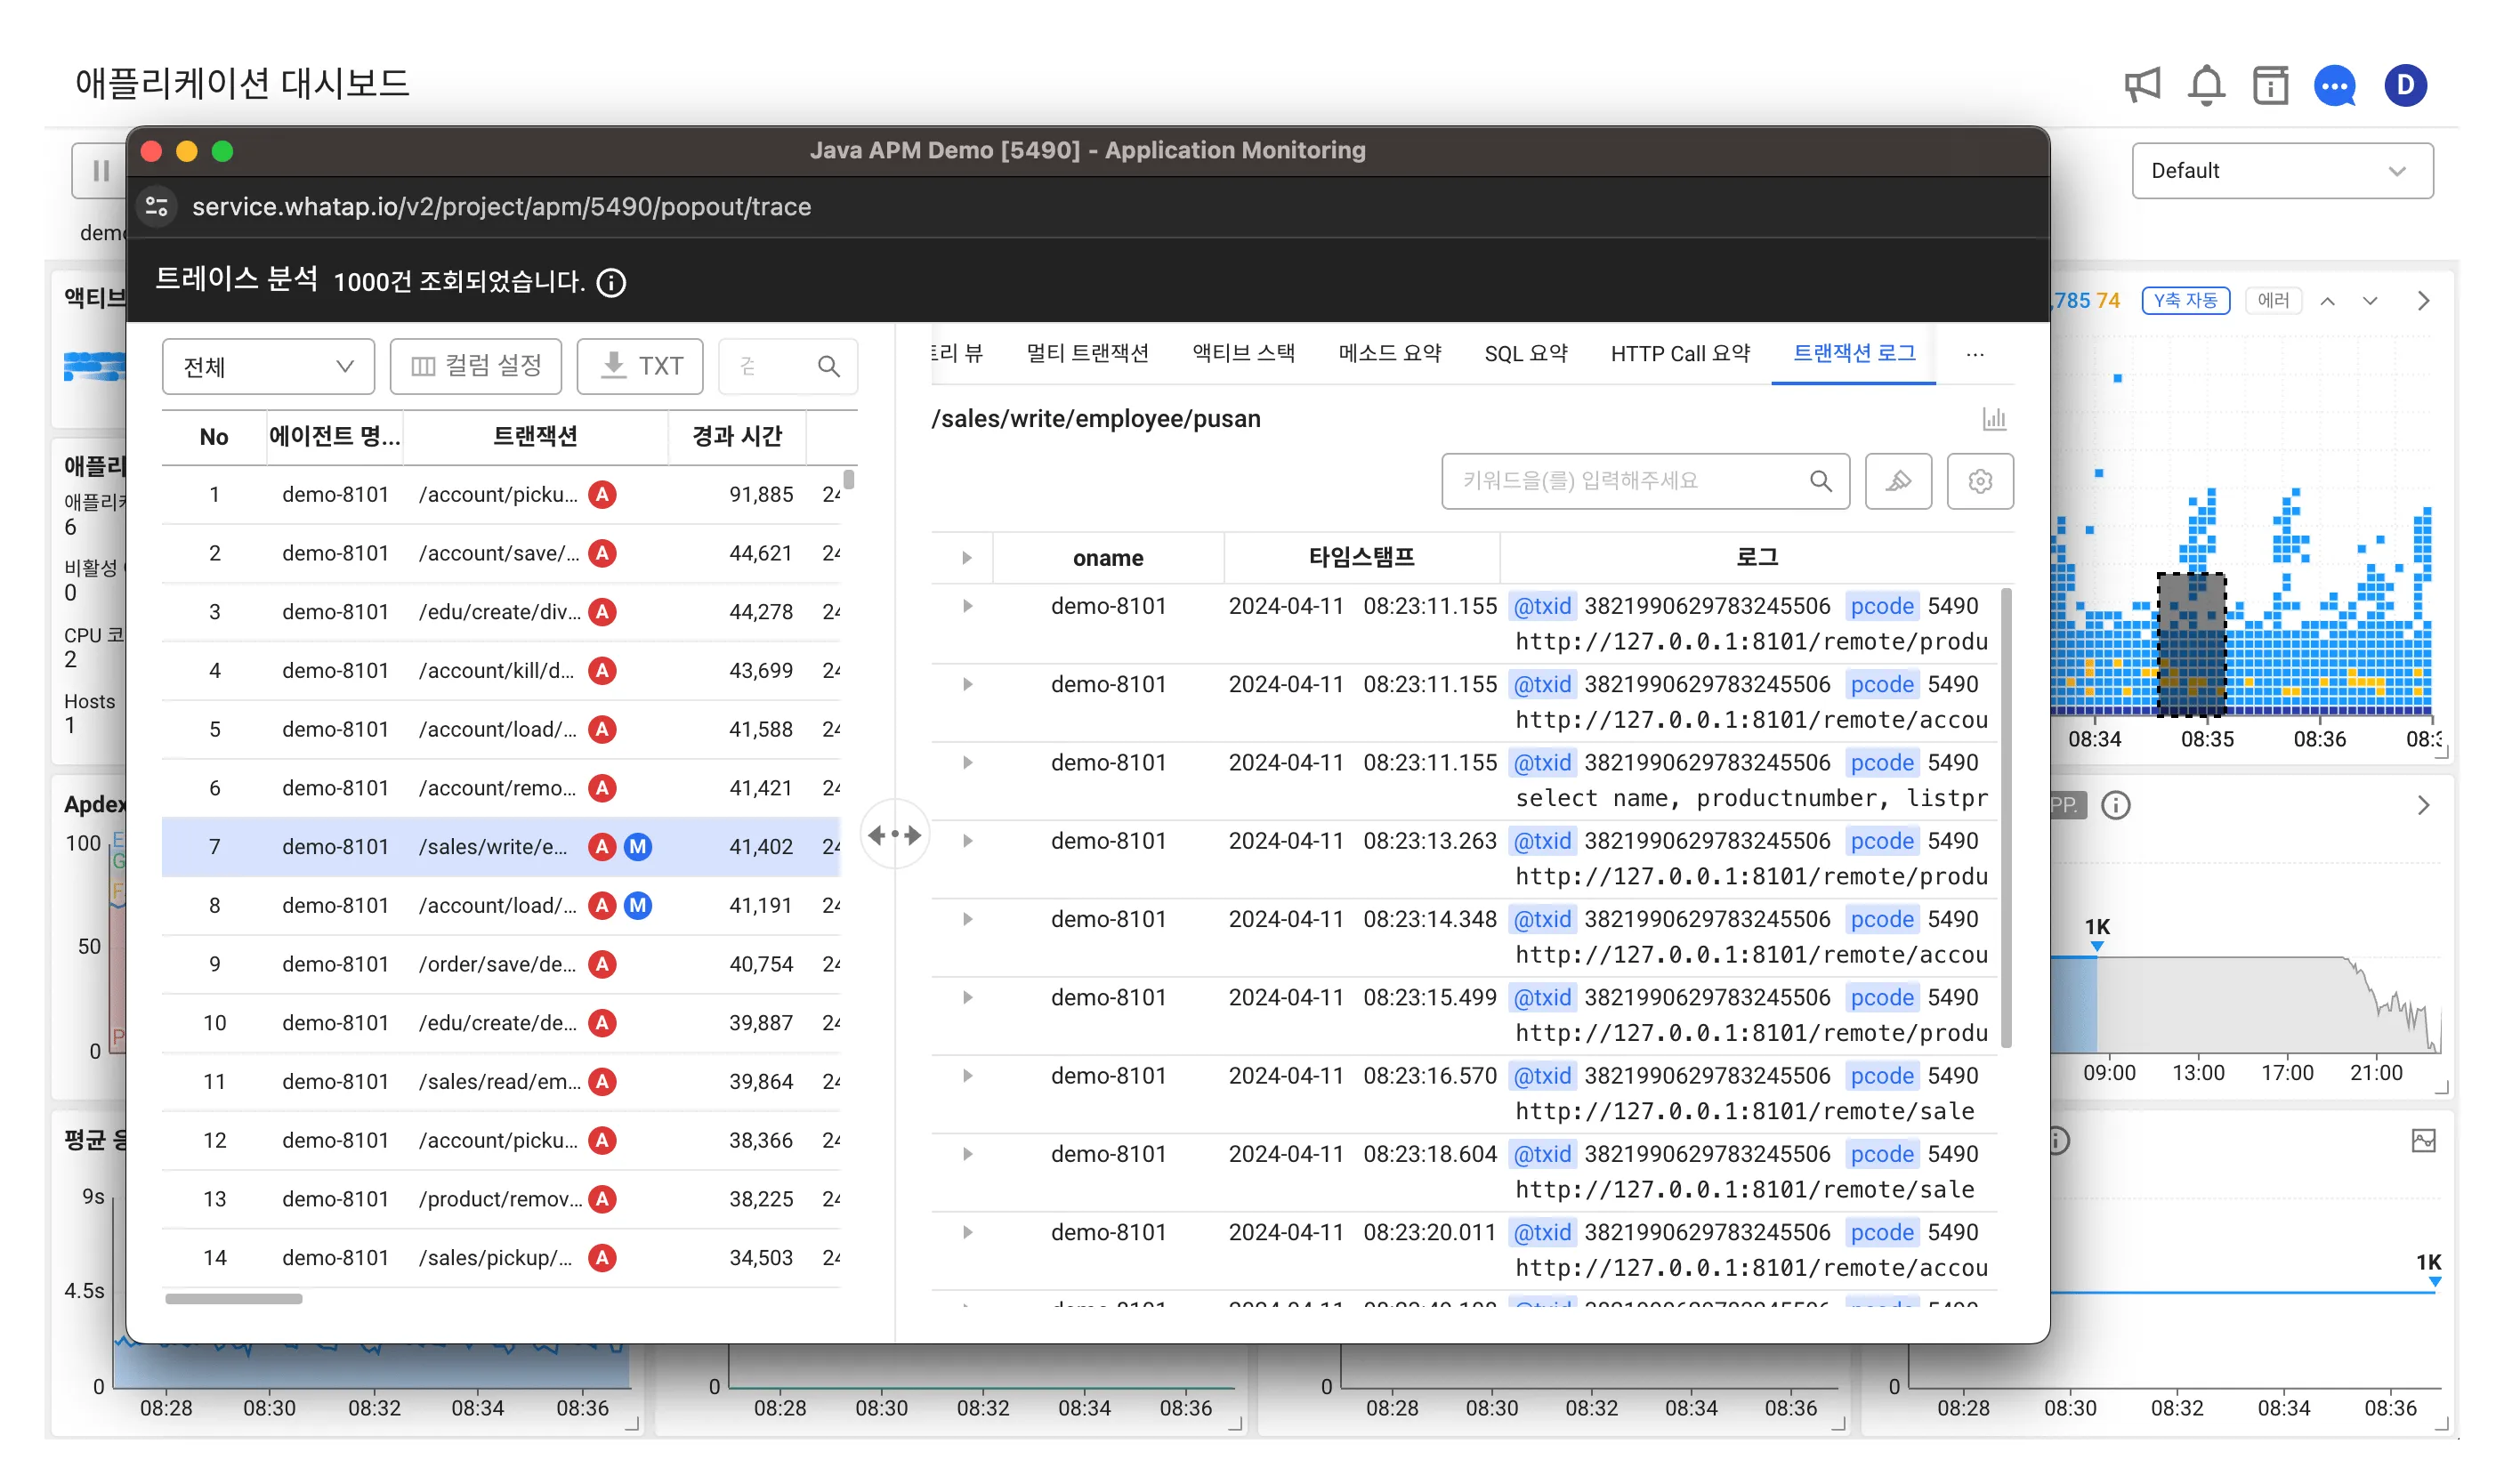Download trace list with TXT button
The height and width of the screenshot is (1484, 2504).
(x=641, y=366)
